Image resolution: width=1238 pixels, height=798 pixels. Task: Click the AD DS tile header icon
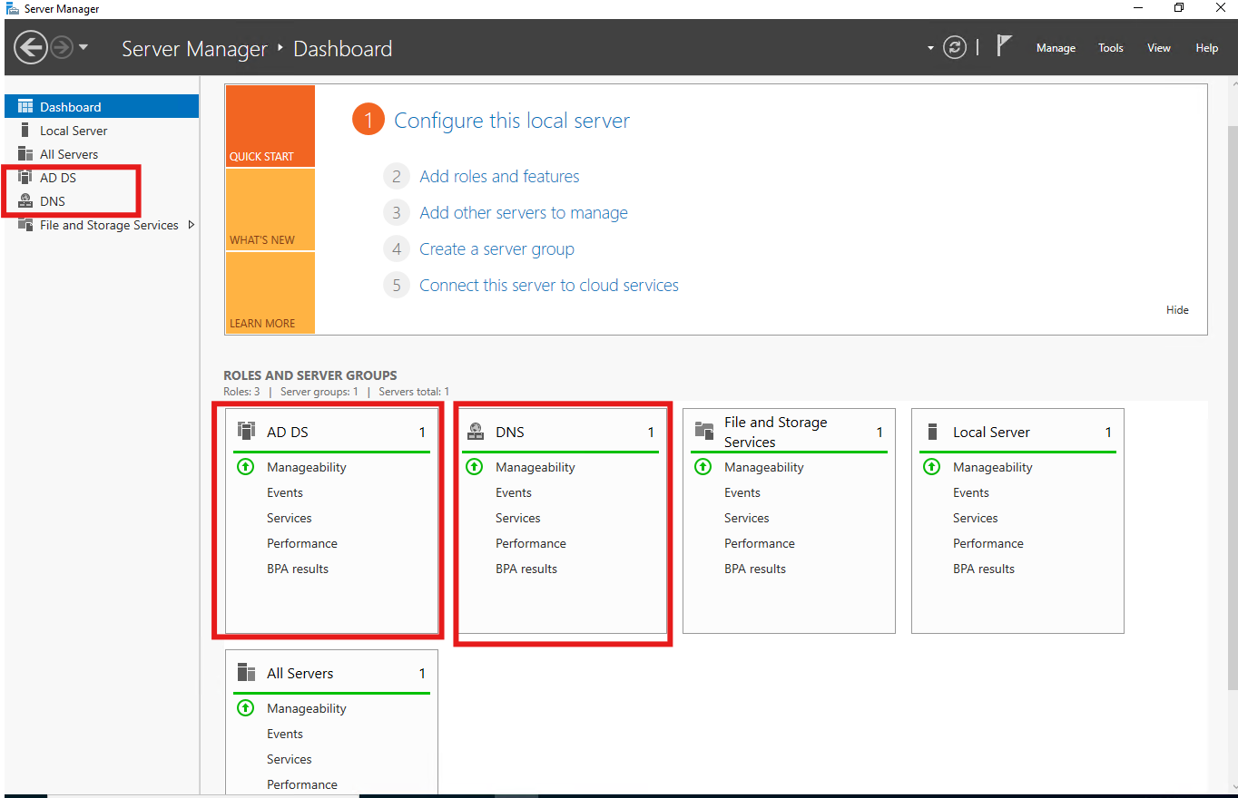coord(245,432)
